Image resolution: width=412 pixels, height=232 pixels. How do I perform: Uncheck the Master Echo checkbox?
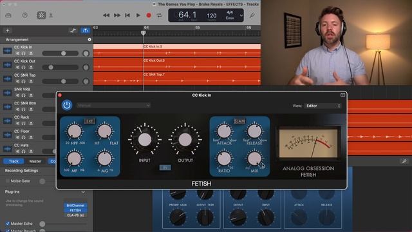(8, 224)
